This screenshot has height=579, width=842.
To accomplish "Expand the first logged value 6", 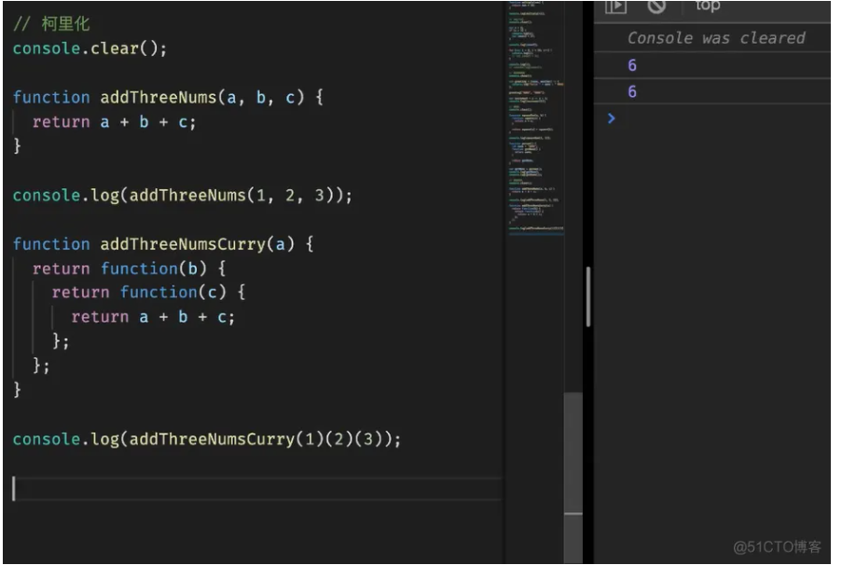I will tap(632, 65).
